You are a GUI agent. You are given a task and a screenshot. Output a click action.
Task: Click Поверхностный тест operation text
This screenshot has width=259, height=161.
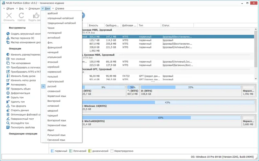pyautogui.click(x=22, y=119)
